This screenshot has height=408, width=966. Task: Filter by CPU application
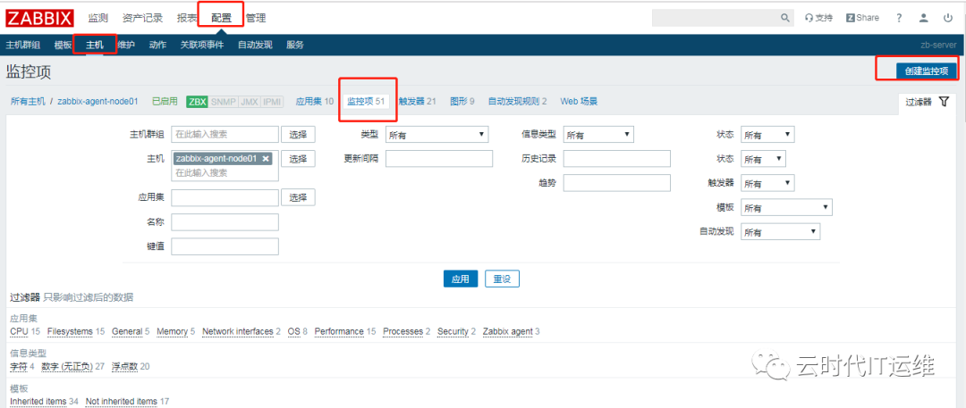click(17, 332)
